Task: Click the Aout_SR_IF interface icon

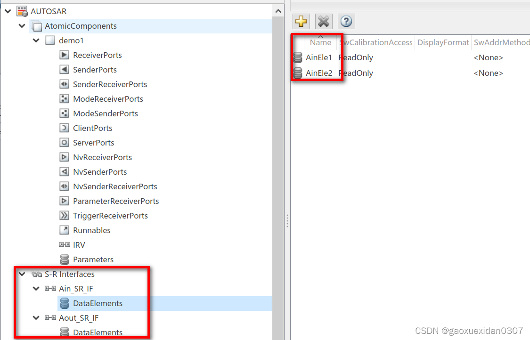Action: click(x=50, y=318)
